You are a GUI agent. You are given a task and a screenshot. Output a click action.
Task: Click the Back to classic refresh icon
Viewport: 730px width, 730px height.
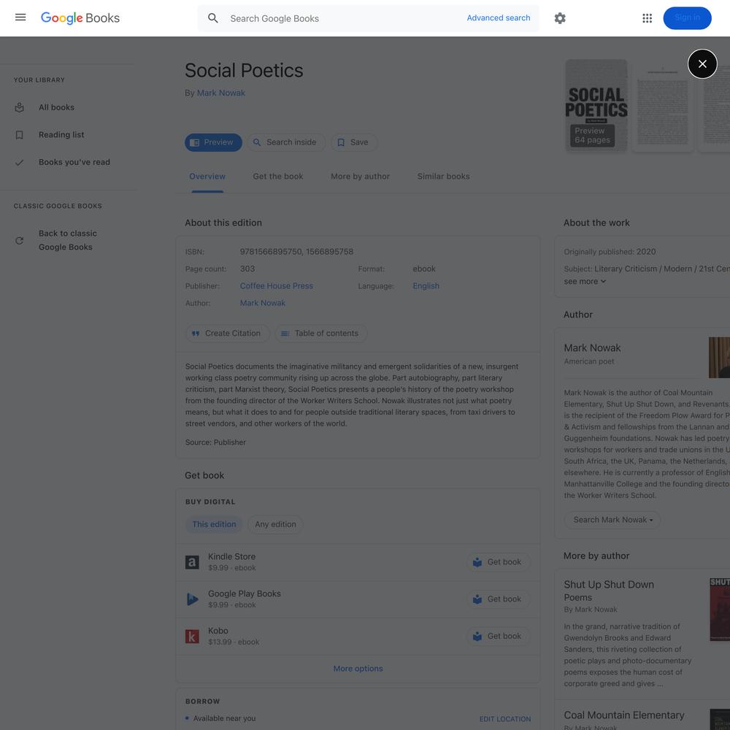(19, 241)
